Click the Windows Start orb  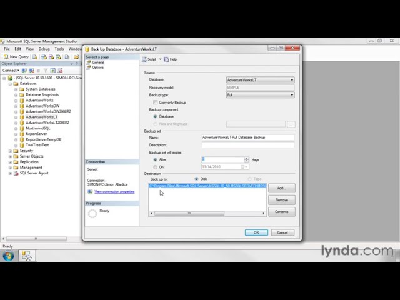pos(8,256)
